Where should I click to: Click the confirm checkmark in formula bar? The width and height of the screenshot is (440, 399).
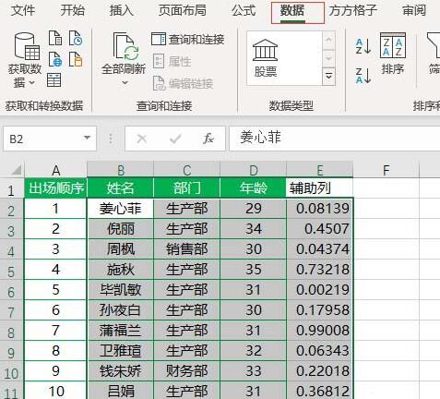(x=175, y=139)
